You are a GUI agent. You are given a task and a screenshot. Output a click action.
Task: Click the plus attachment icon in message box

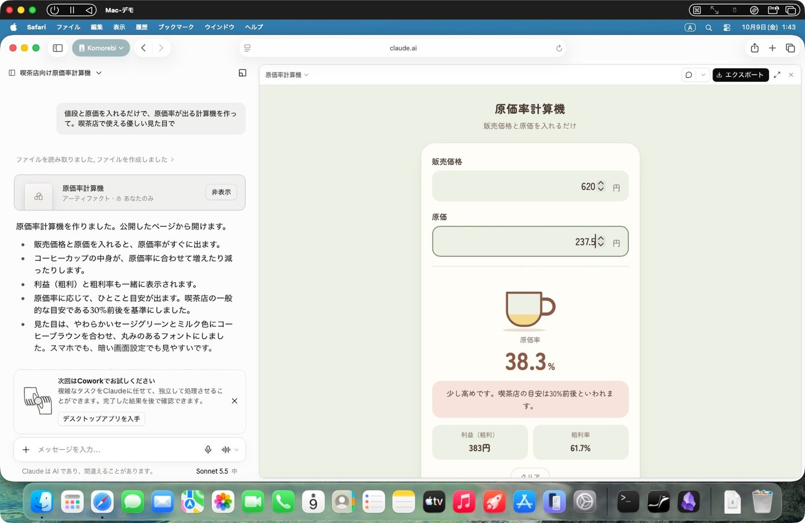click(26, 450)
